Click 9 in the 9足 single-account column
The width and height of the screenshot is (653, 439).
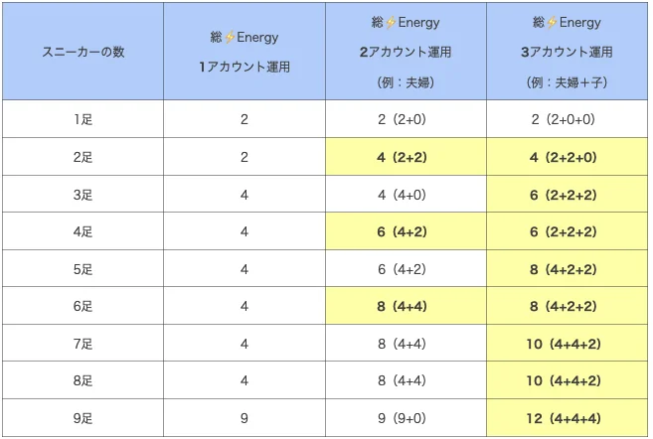pos(245,418)
